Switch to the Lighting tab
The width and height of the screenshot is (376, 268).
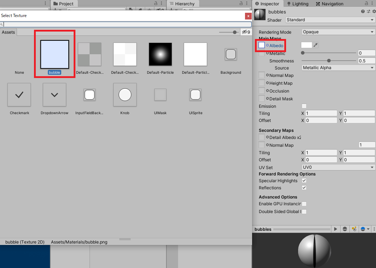click(x=298, y=4)
